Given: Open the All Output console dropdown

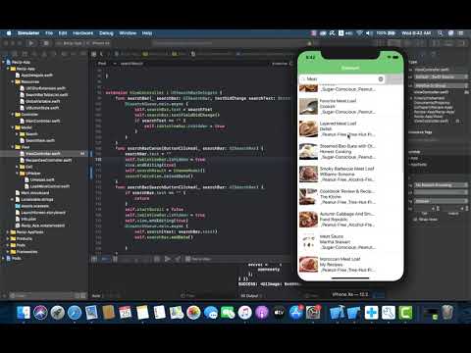Looking at the screenshot, I should pos(250,296).
